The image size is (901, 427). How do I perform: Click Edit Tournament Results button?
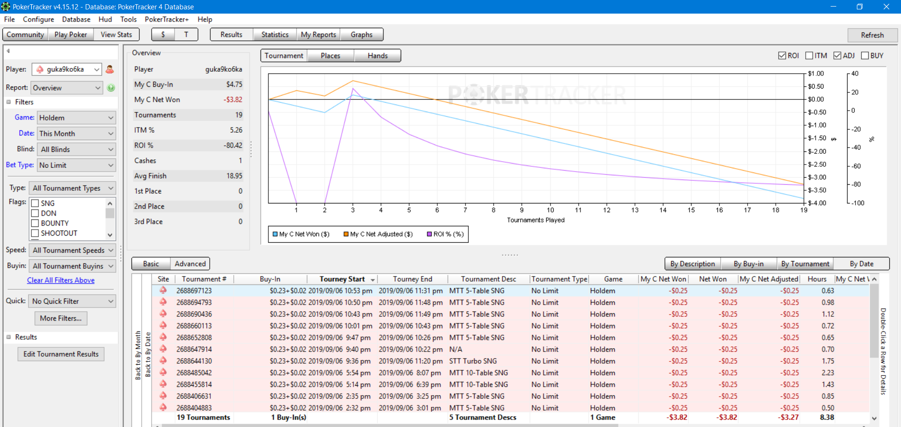pyautogui.click(x=61, y=354)
